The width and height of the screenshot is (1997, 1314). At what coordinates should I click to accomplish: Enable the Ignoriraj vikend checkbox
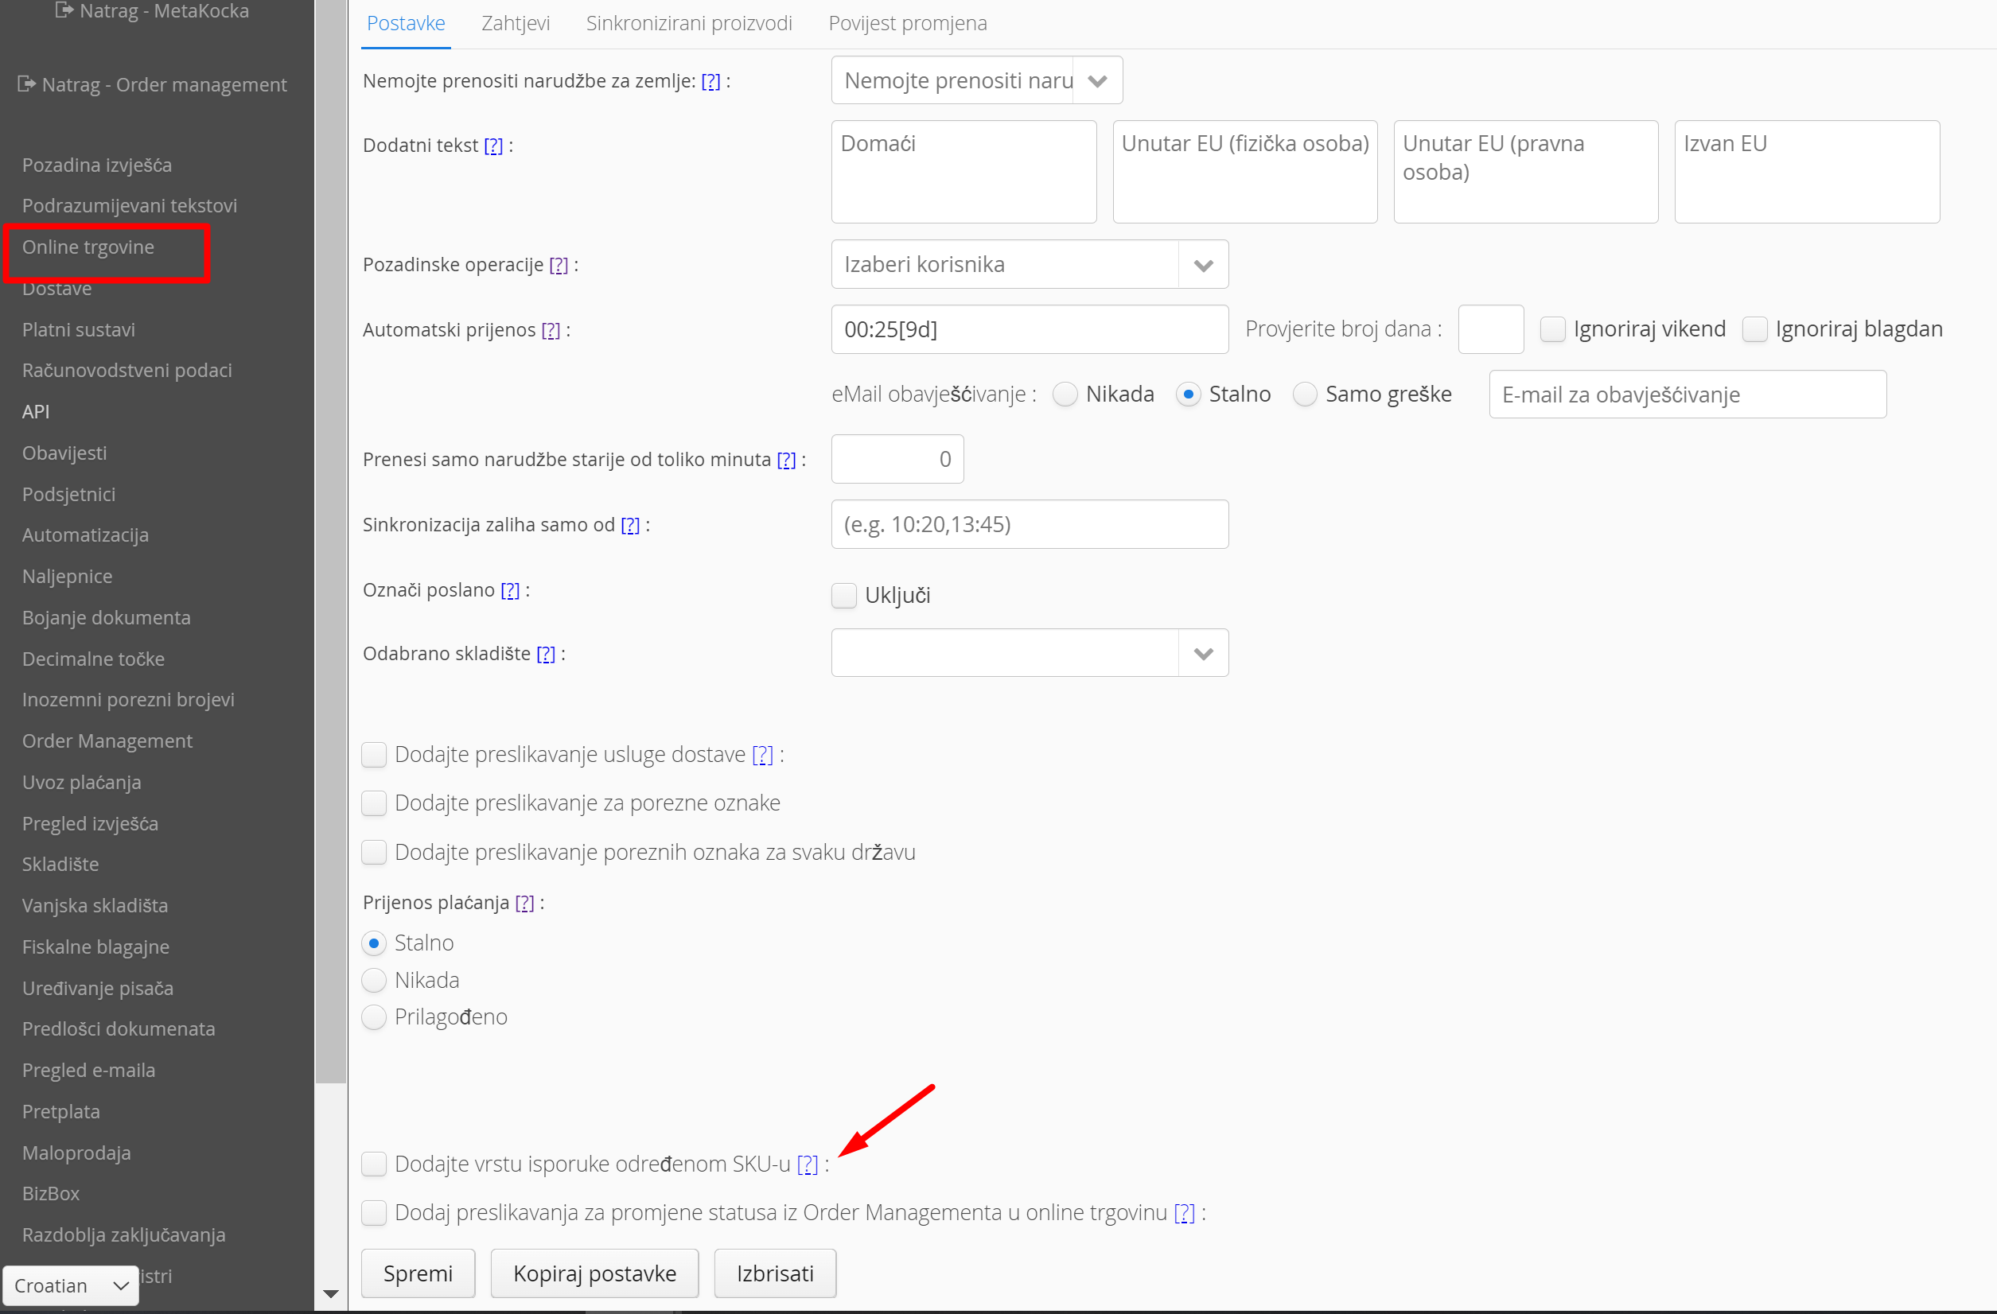point(1552,329)
